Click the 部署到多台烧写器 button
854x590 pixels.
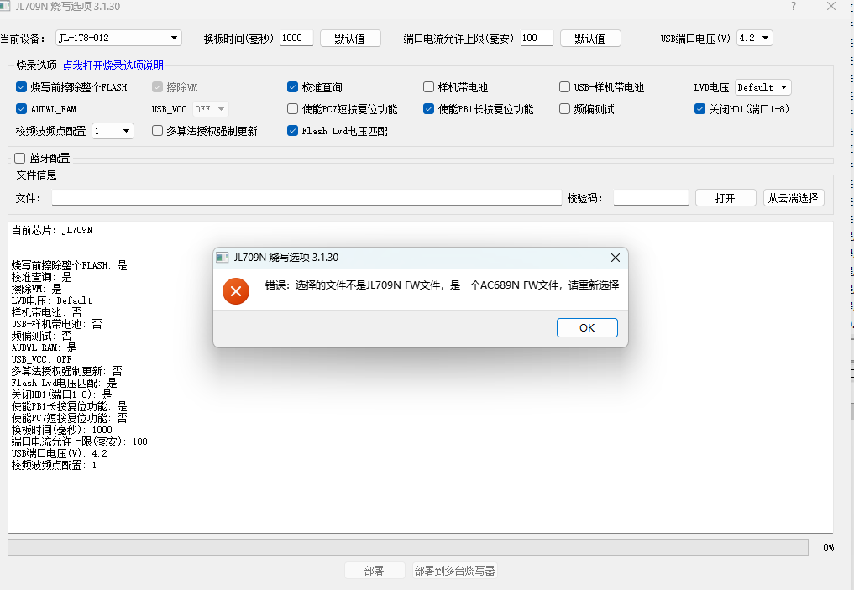tap(455, 571)
